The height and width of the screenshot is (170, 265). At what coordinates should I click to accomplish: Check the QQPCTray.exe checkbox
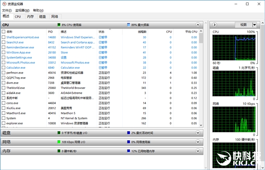tap(4, 78)
